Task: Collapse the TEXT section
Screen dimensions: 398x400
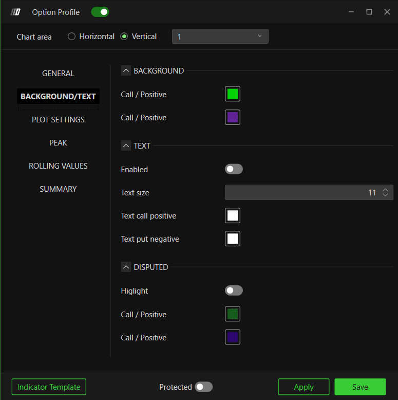Action: [126, 146]
